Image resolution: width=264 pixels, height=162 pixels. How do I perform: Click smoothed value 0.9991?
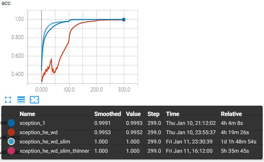coord(102,123)
